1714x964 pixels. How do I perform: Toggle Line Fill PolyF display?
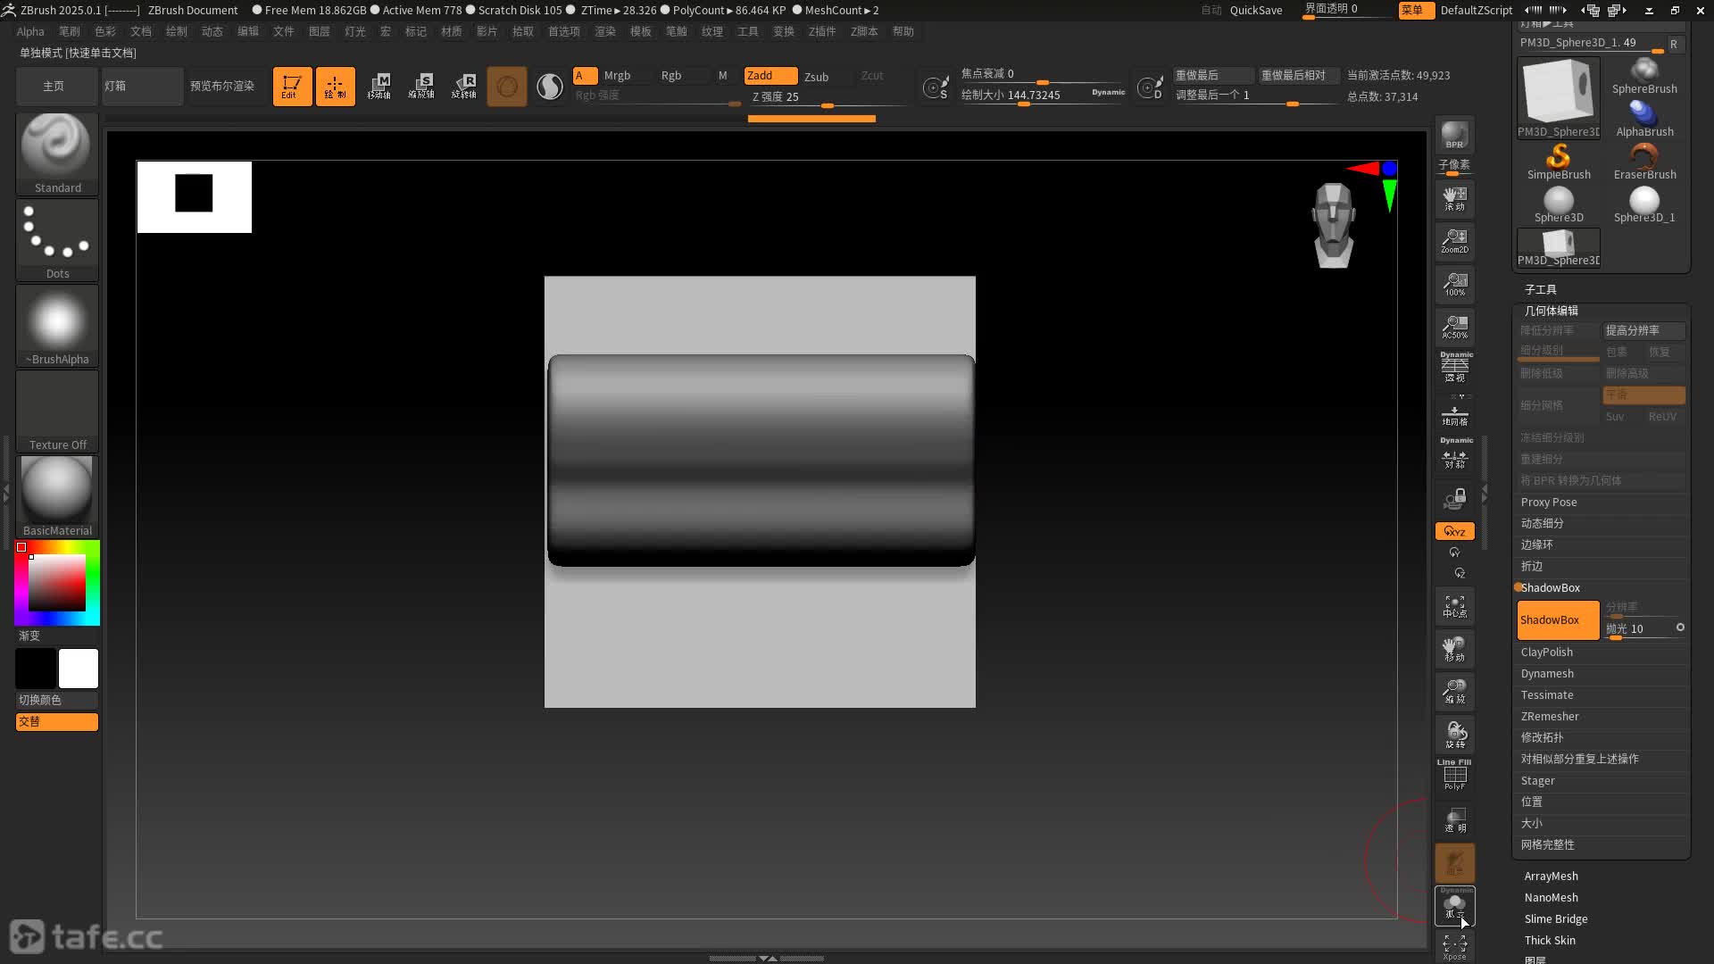coord(1454,775)
